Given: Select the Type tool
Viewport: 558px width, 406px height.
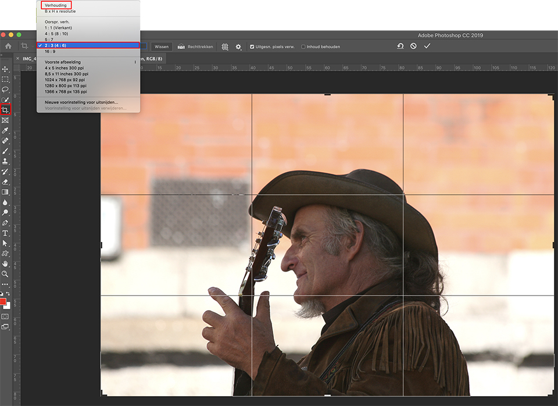Looking at the screenshot, I should coord(5,233).
